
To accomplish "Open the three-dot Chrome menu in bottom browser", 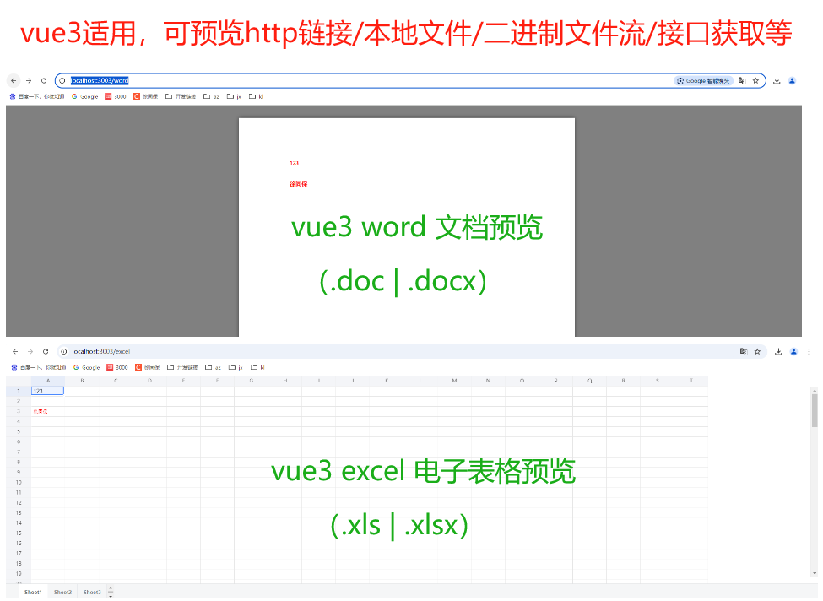I will point(809,351).
